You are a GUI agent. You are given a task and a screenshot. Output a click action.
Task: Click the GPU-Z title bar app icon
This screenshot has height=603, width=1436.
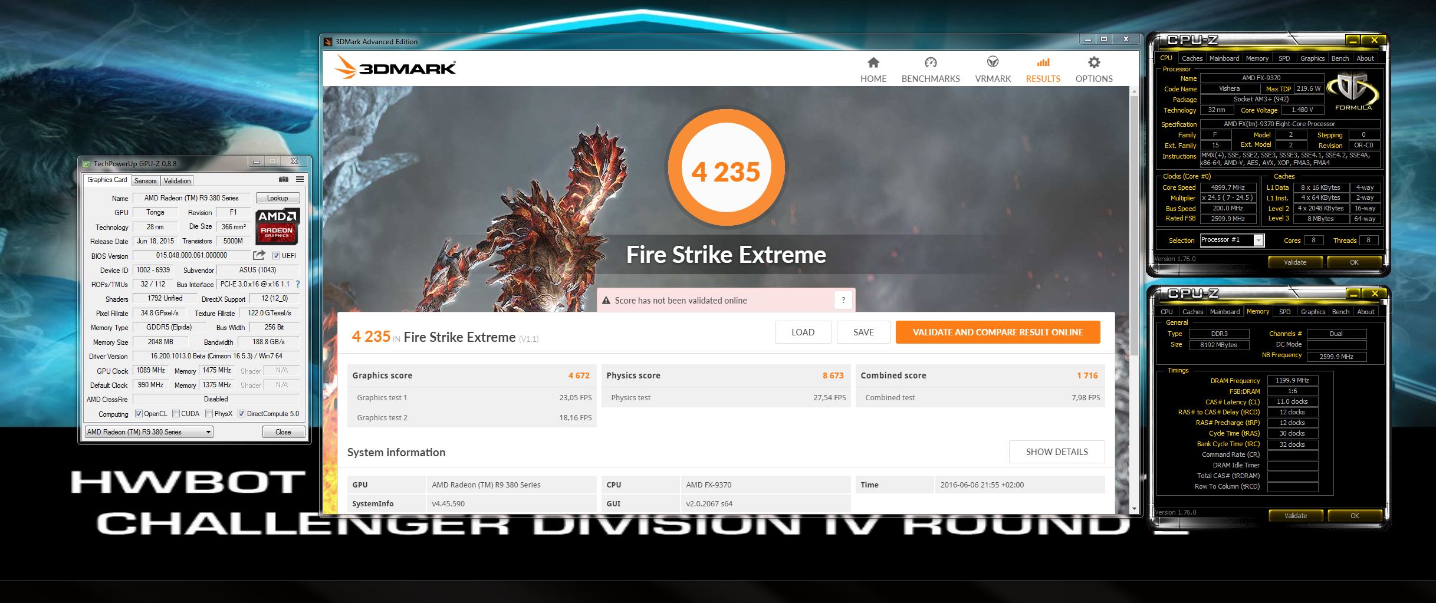[x=87, y=164]
